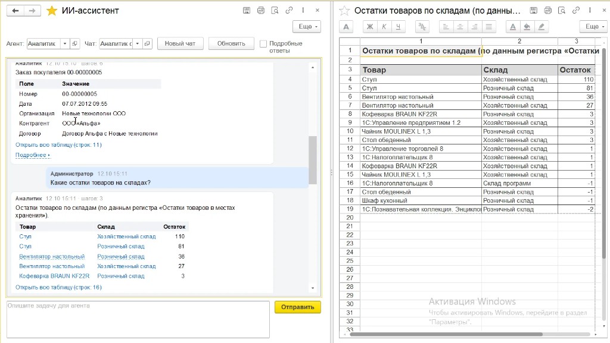Align the cell text to the right
This screenshot has width=610, height=343.
coord(475,26)
